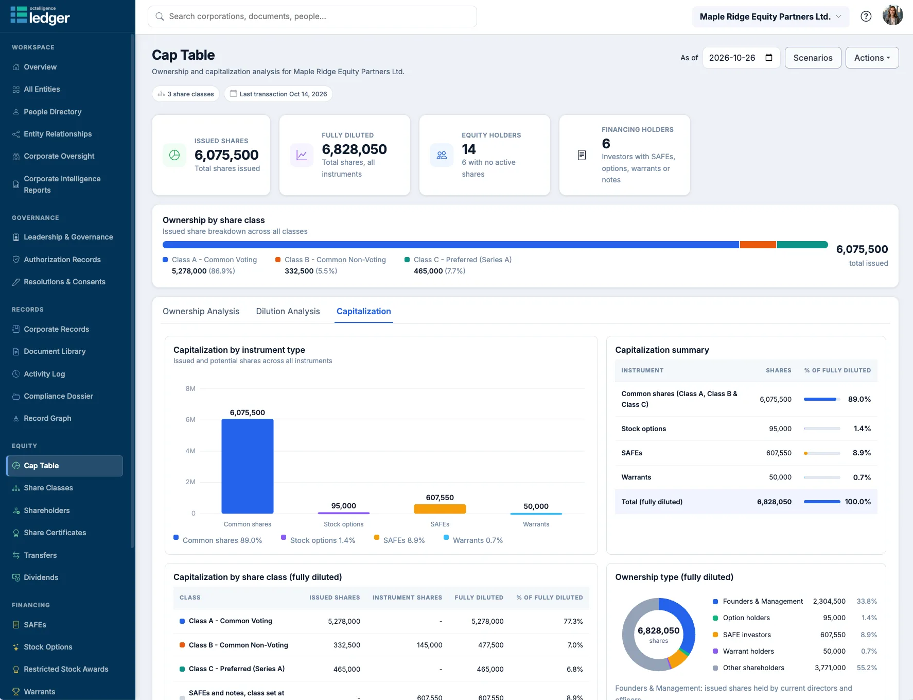Open the user profile avatar
Screen dimensions: 913x700
click(892, 16)
